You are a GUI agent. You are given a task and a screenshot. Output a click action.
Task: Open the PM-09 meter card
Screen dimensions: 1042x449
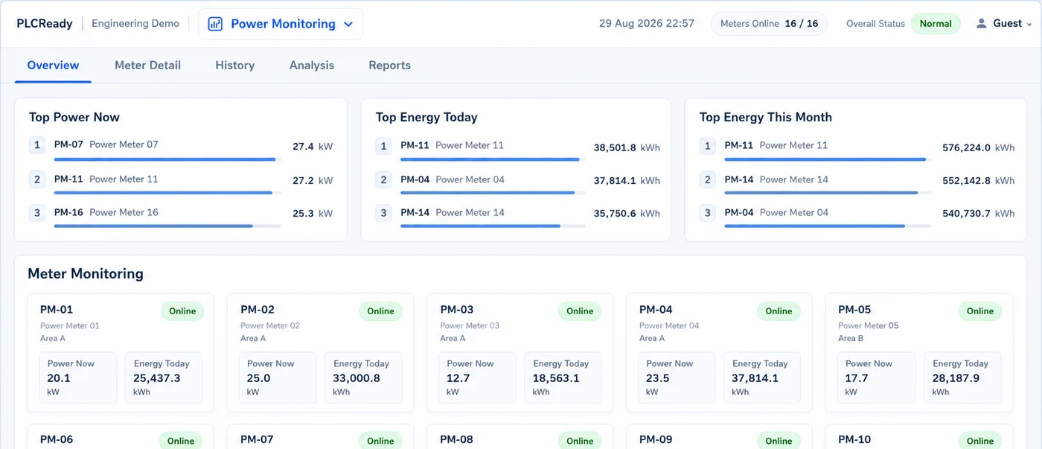click(x=719, y=437)
